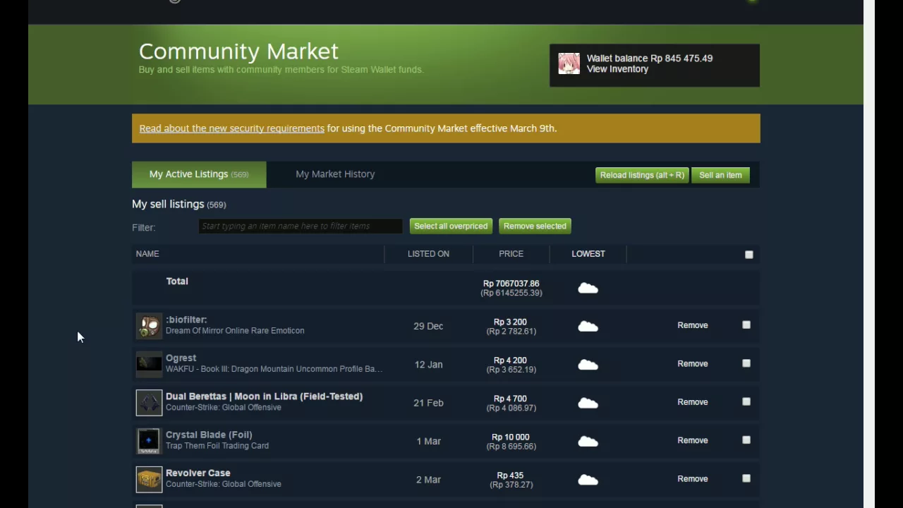
Task: Remove the Revolver Case listing
Action: click(693, 478)
